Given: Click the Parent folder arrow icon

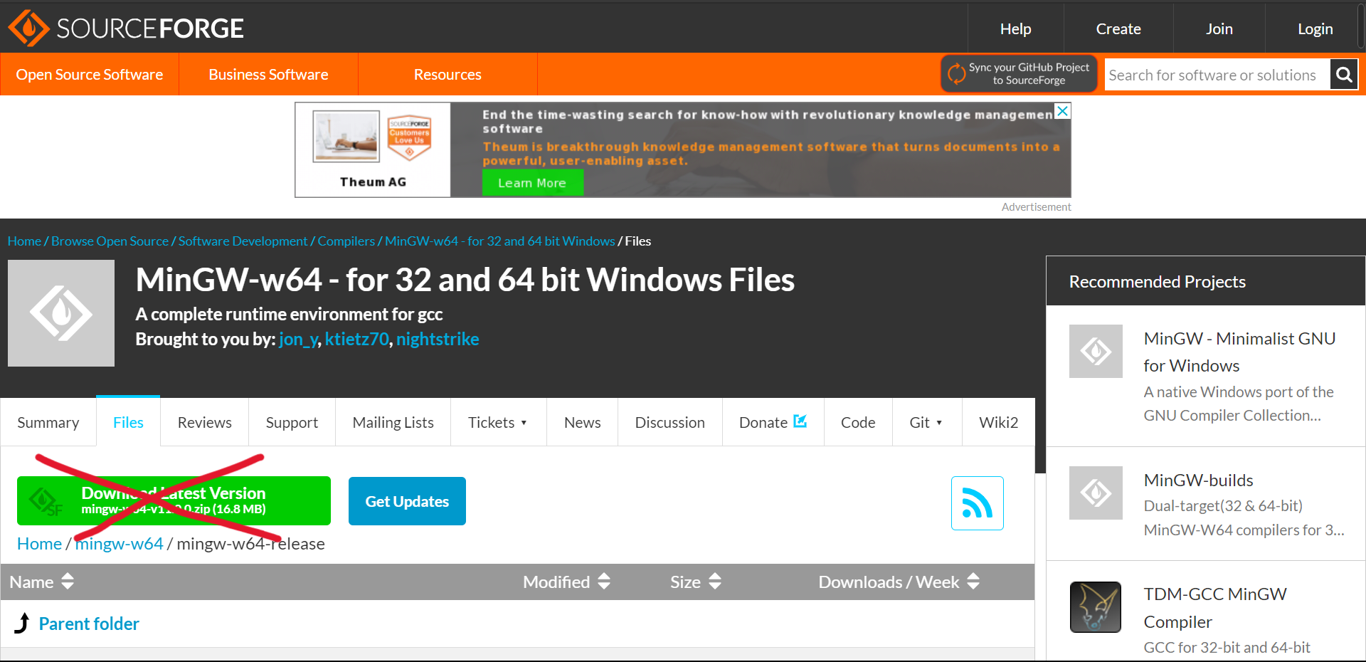Looking at the screenshot, I should point(23,623).
